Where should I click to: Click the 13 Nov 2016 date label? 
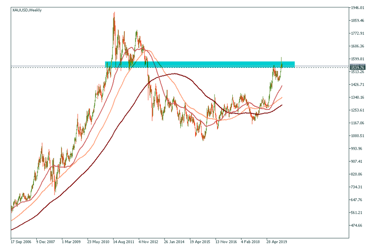tap(227, 242)
